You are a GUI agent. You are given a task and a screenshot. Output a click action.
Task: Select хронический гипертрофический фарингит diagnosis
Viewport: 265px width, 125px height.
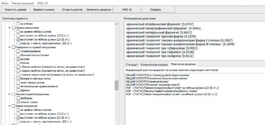pyautogui.click(x=163, y=28)
